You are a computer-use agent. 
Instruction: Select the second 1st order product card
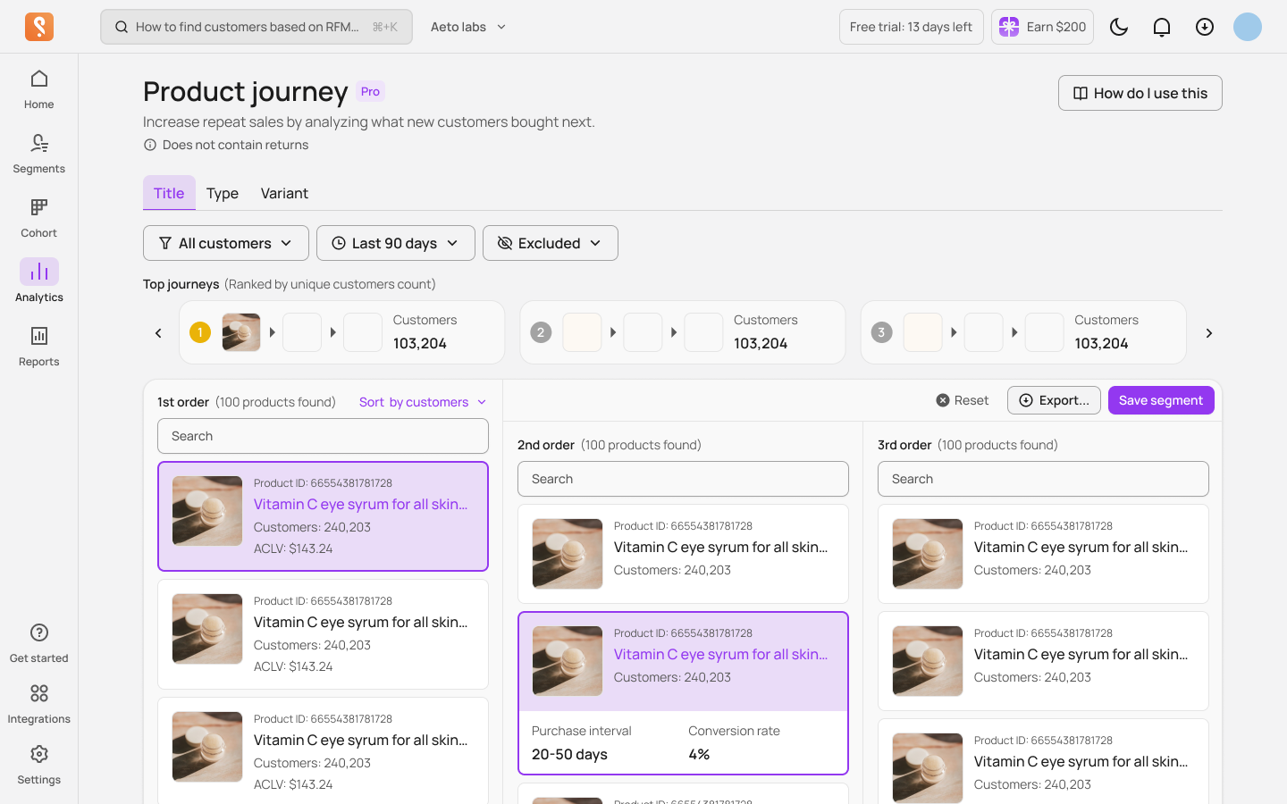tap(323, 634)
